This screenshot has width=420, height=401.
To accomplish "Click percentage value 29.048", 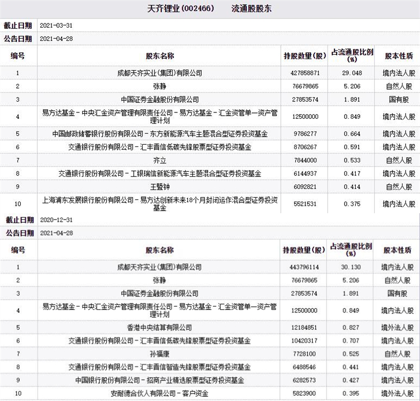I will tap(352, 73).
